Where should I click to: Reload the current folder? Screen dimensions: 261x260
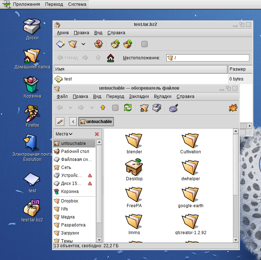point(128,107)
